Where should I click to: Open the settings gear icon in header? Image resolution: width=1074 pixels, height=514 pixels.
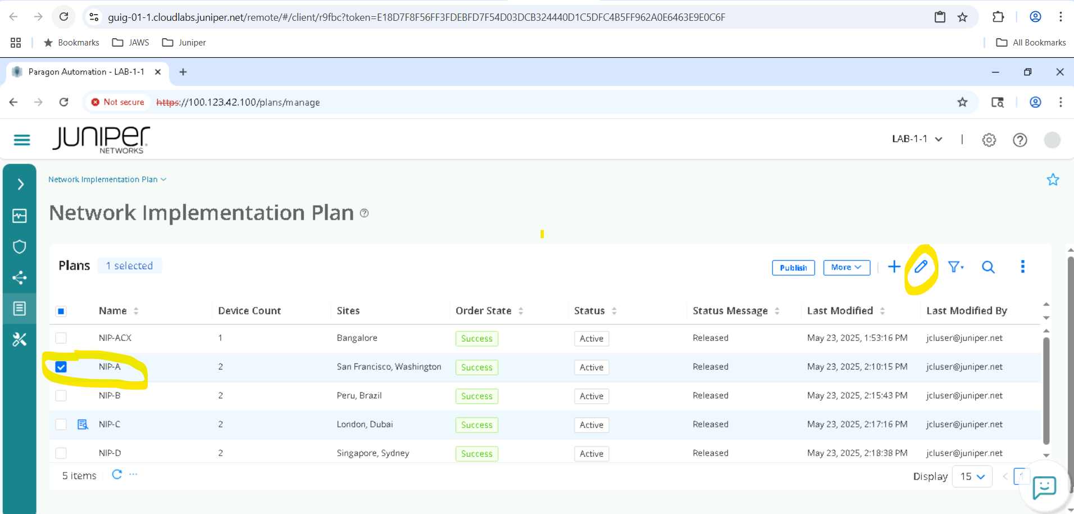(x=989, y=140)
